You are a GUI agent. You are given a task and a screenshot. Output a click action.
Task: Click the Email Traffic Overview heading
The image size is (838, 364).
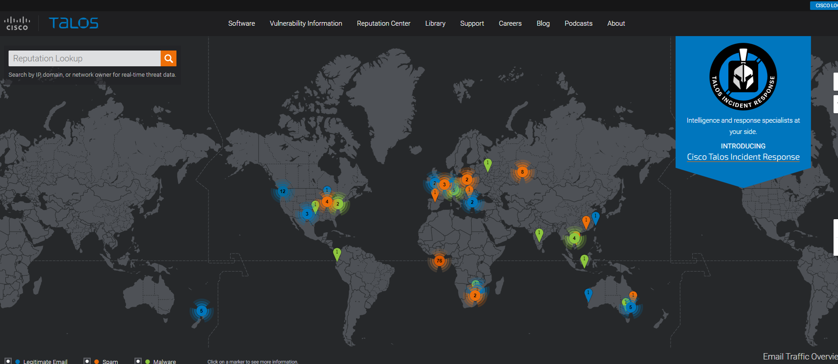pos(800,357)
